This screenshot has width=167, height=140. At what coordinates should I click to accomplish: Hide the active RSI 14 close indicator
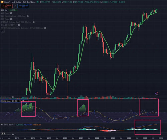(x=13, y=101)
